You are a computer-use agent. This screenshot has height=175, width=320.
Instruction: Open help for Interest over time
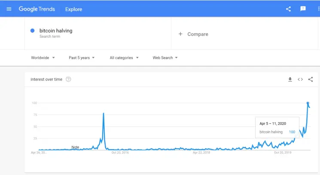(x=68, y=79)
